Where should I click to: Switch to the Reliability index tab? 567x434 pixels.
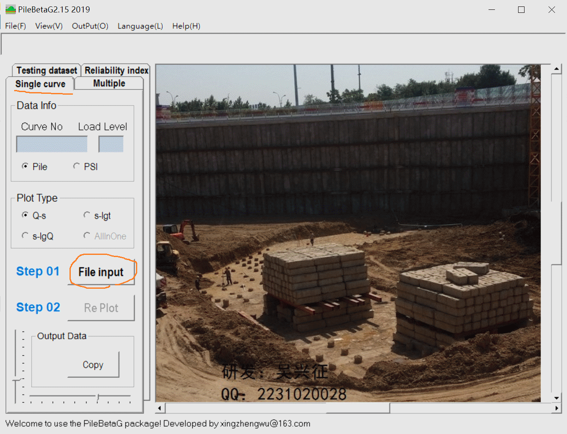(x=116, y=70)
